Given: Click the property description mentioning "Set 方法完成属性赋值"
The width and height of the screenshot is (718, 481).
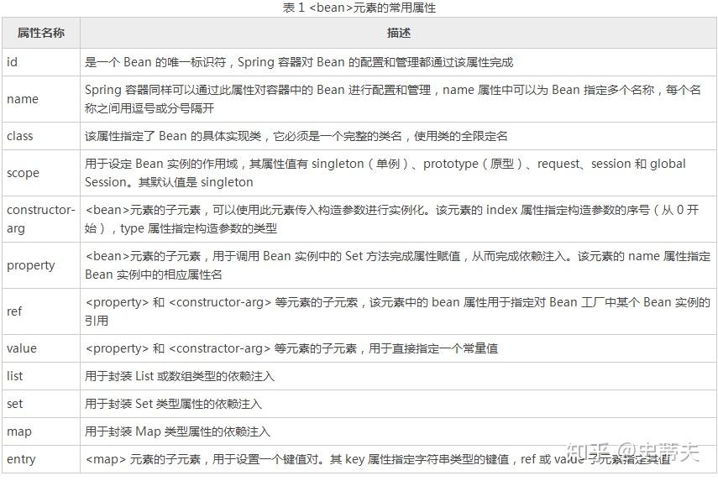Looking at the screenshot, I should (397, 265).
